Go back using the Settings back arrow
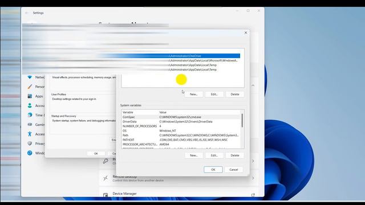 click(x=27, y=13)
